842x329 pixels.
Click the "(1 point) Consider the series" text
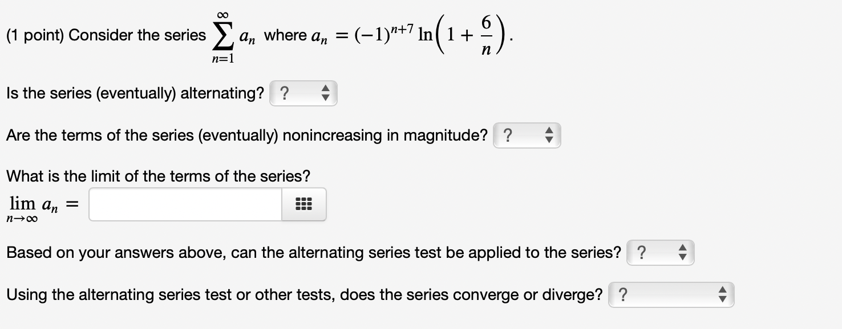tap(106, 35)
